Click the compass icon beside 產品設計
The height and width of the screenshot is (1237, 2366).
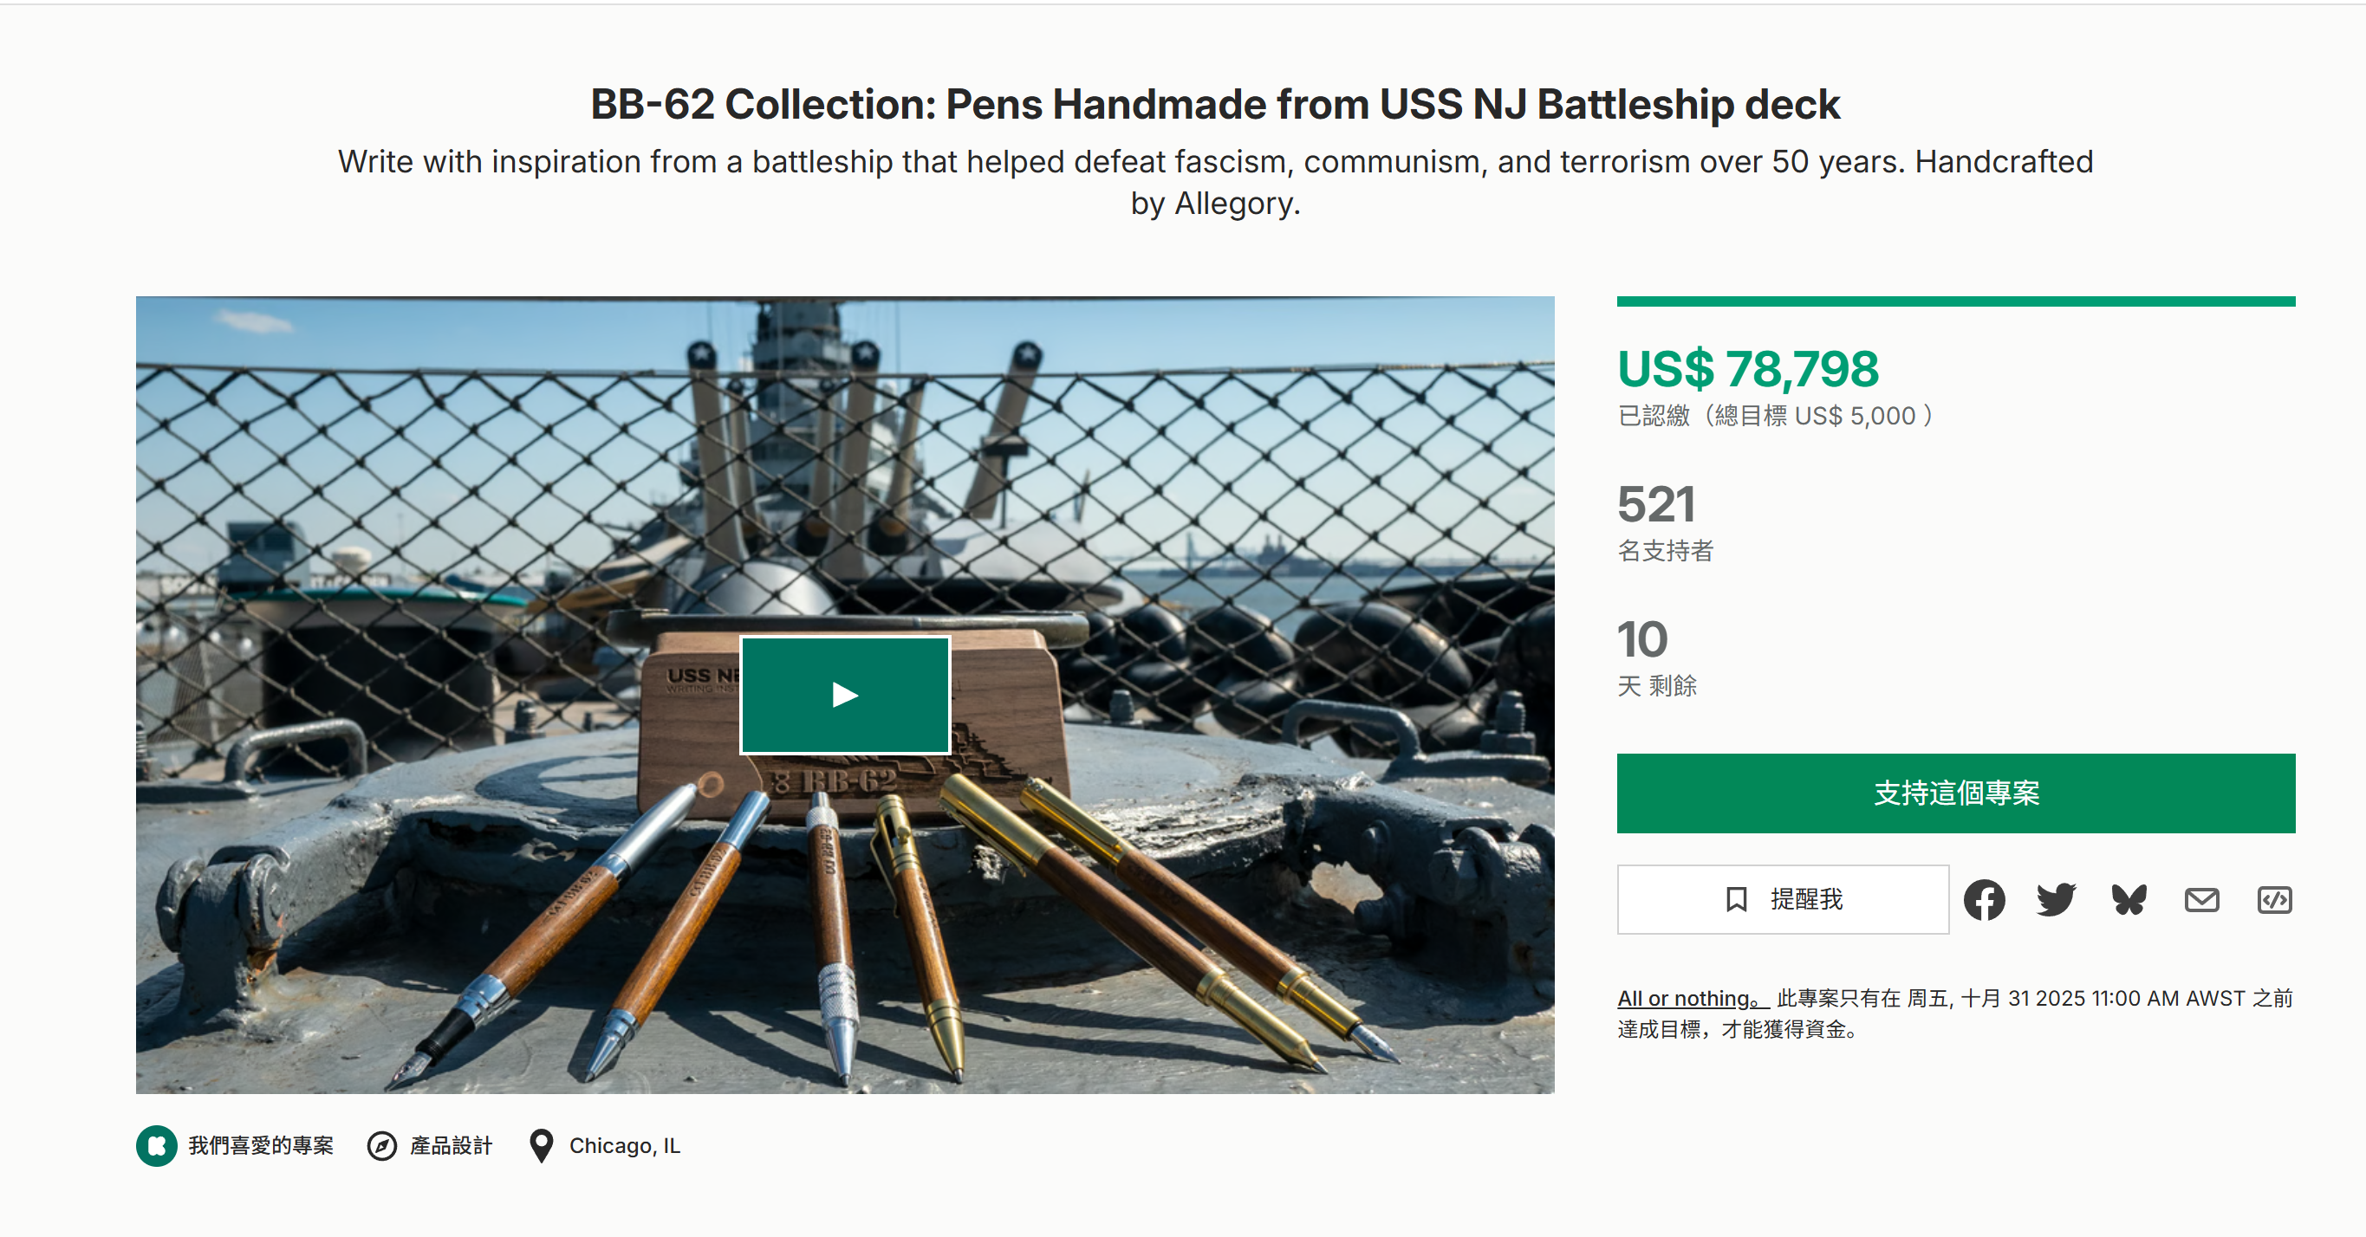(382, 1145)
